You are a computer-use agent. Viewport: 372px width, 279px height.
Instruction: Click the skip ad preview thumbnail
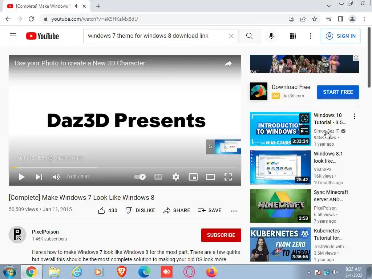click(223, 147)
